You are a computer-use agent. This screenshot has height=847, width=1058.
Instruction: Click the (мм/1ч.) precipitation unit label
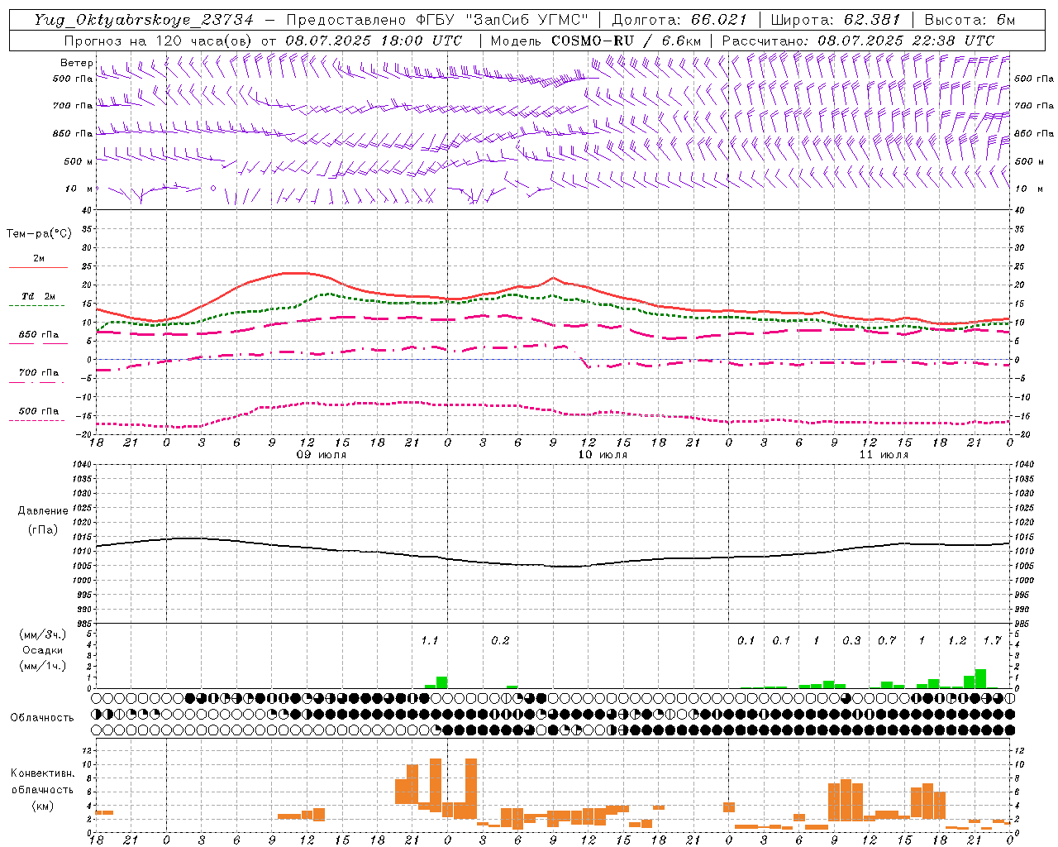pyautogui.click(x=43, y=666)
